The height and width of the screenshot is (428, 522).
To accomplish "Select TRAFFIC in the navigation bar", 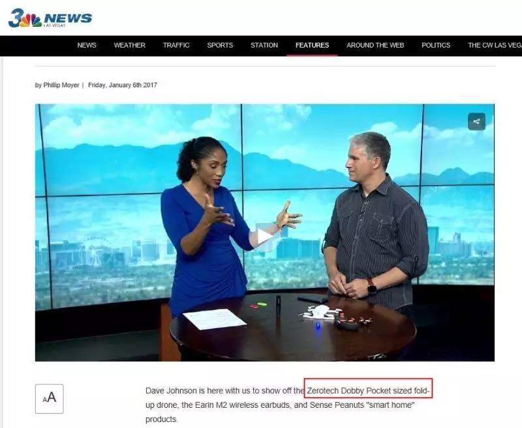I will 176,46.
